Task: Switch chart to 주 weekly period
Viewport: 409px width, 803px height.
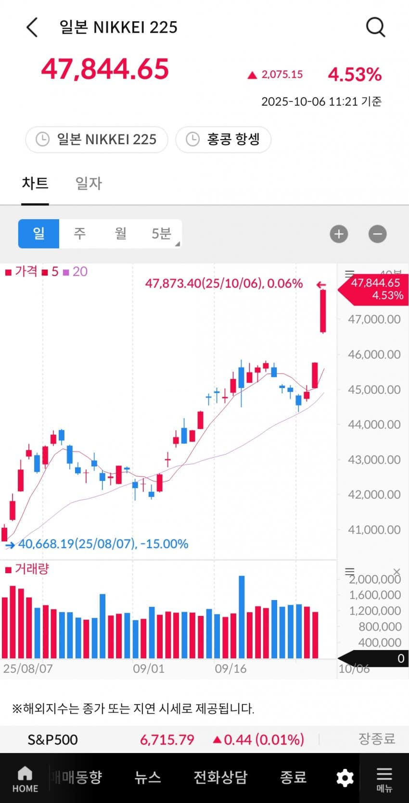Action: click(x=79, y=234)
